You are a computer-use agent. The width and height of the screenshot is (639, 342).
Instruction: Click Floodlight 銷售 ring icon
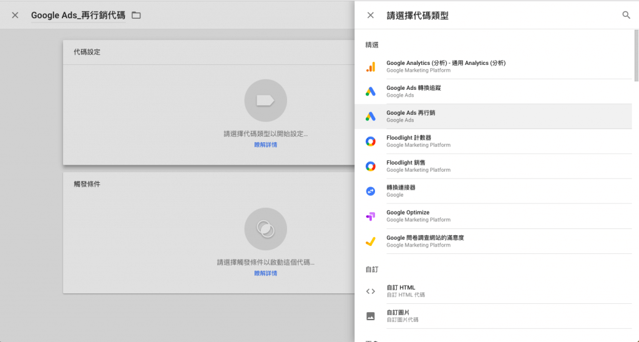tap(371, 166)
